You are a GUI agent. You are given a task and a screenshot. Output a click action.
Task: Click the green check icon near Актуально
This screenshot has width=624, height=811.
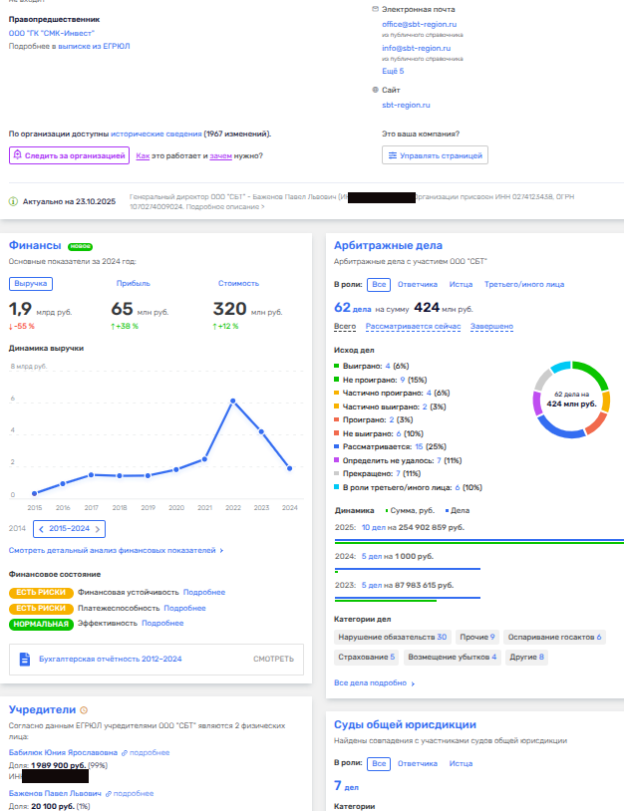13,201
